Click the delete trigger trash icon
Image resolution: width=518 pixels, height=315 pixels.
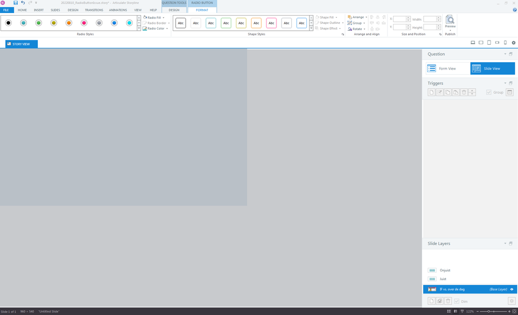[464, 92]
